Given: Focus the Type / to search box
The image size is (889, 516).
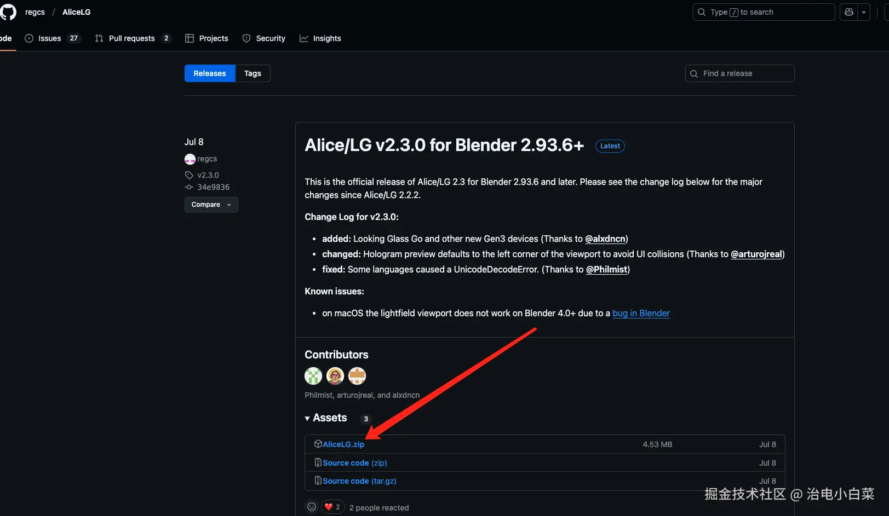Looking at the screenshot, I should pyautogui.click(x=764, y=12).
